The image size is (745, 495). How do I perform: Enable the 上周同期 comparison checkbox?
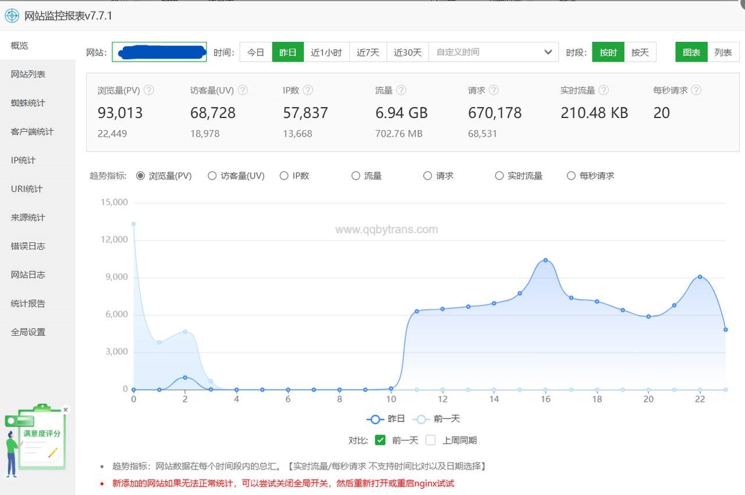[x=431, y=440]
